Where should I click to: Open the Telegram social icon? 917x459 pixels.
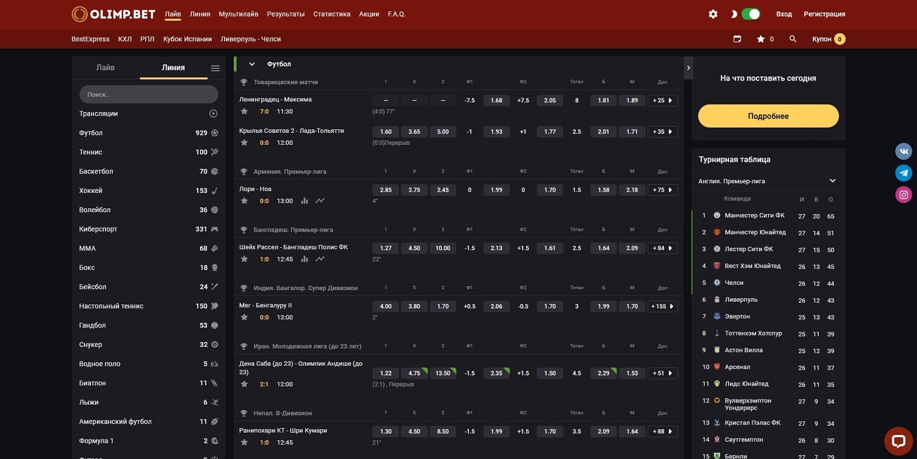click(904, 173)
